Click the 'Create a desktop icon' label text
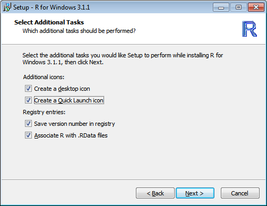This screenshot has height=206, width=267. click(x=62, y=89)
